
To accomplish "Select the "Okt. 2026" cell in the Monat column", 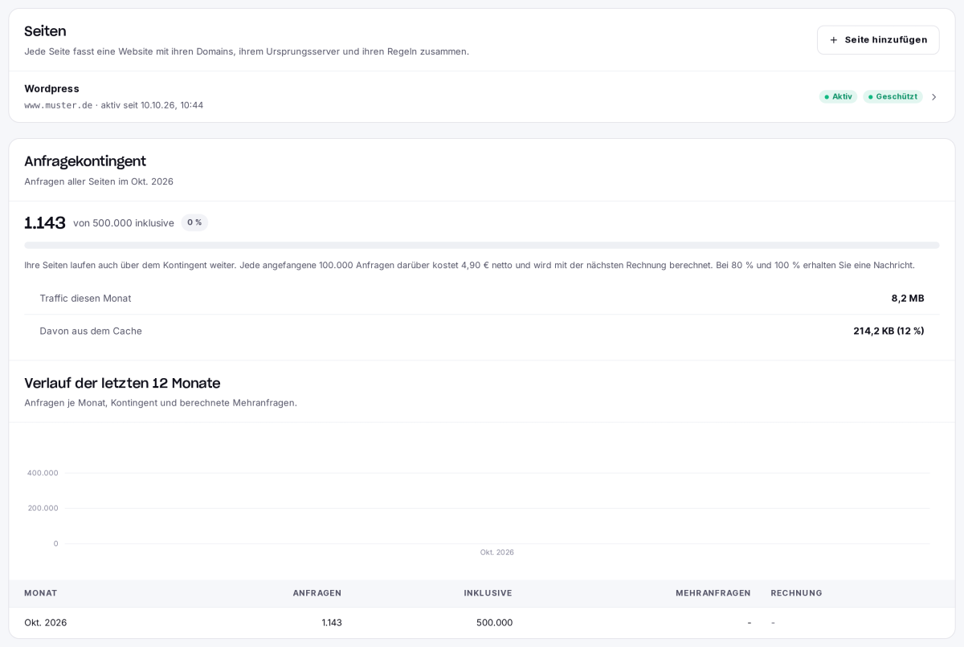I will (46, 622).
